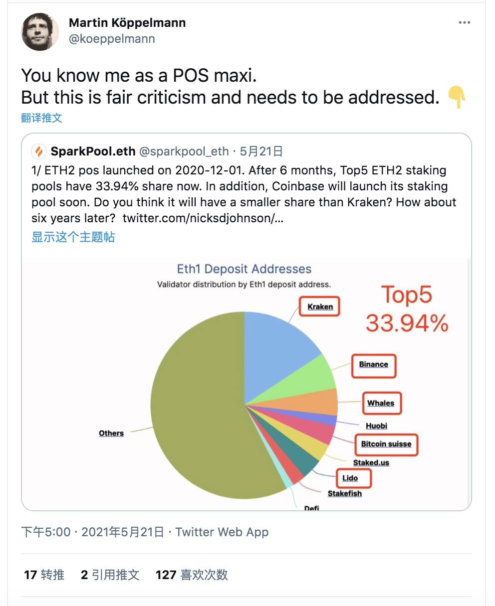Image resolution: width=495 pixels, height=606 pixels.
Task: Click the Top5 33.94% red annotation text
Action: [x=407, y=309]
